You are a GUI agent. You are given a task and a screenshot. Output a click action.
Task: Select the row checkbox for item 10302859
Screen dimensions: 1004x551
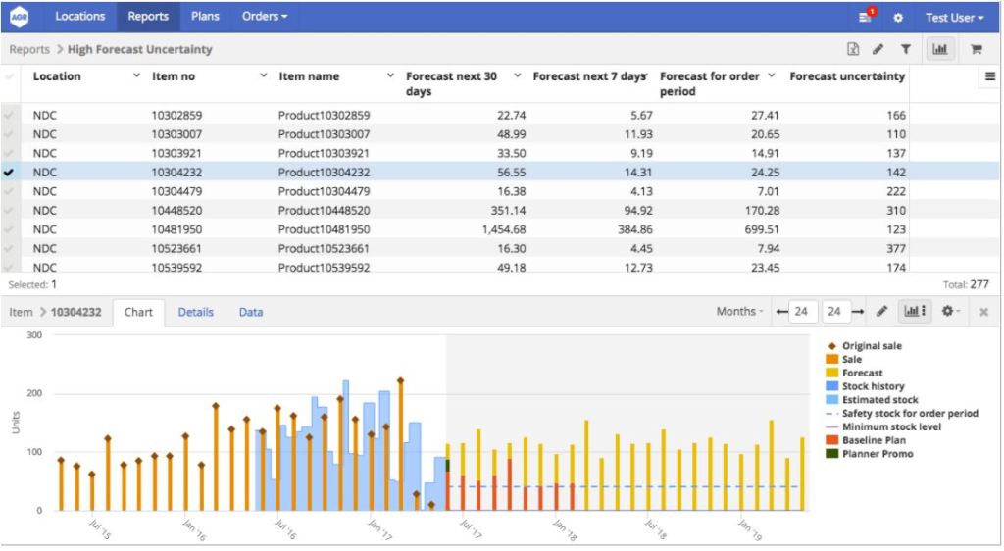[10, 116]
